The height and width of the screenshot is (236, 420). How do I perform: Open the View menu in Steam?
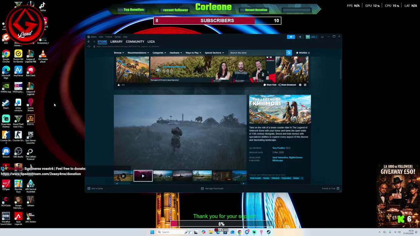pyautogui.click(x=101, y=37)
